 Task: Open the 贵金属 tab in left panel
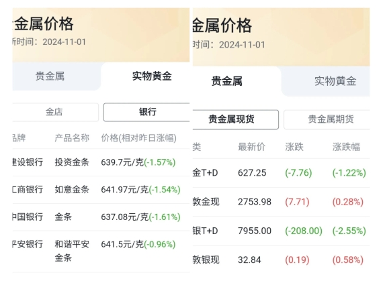pyautogui.click(x=50, y=76)
